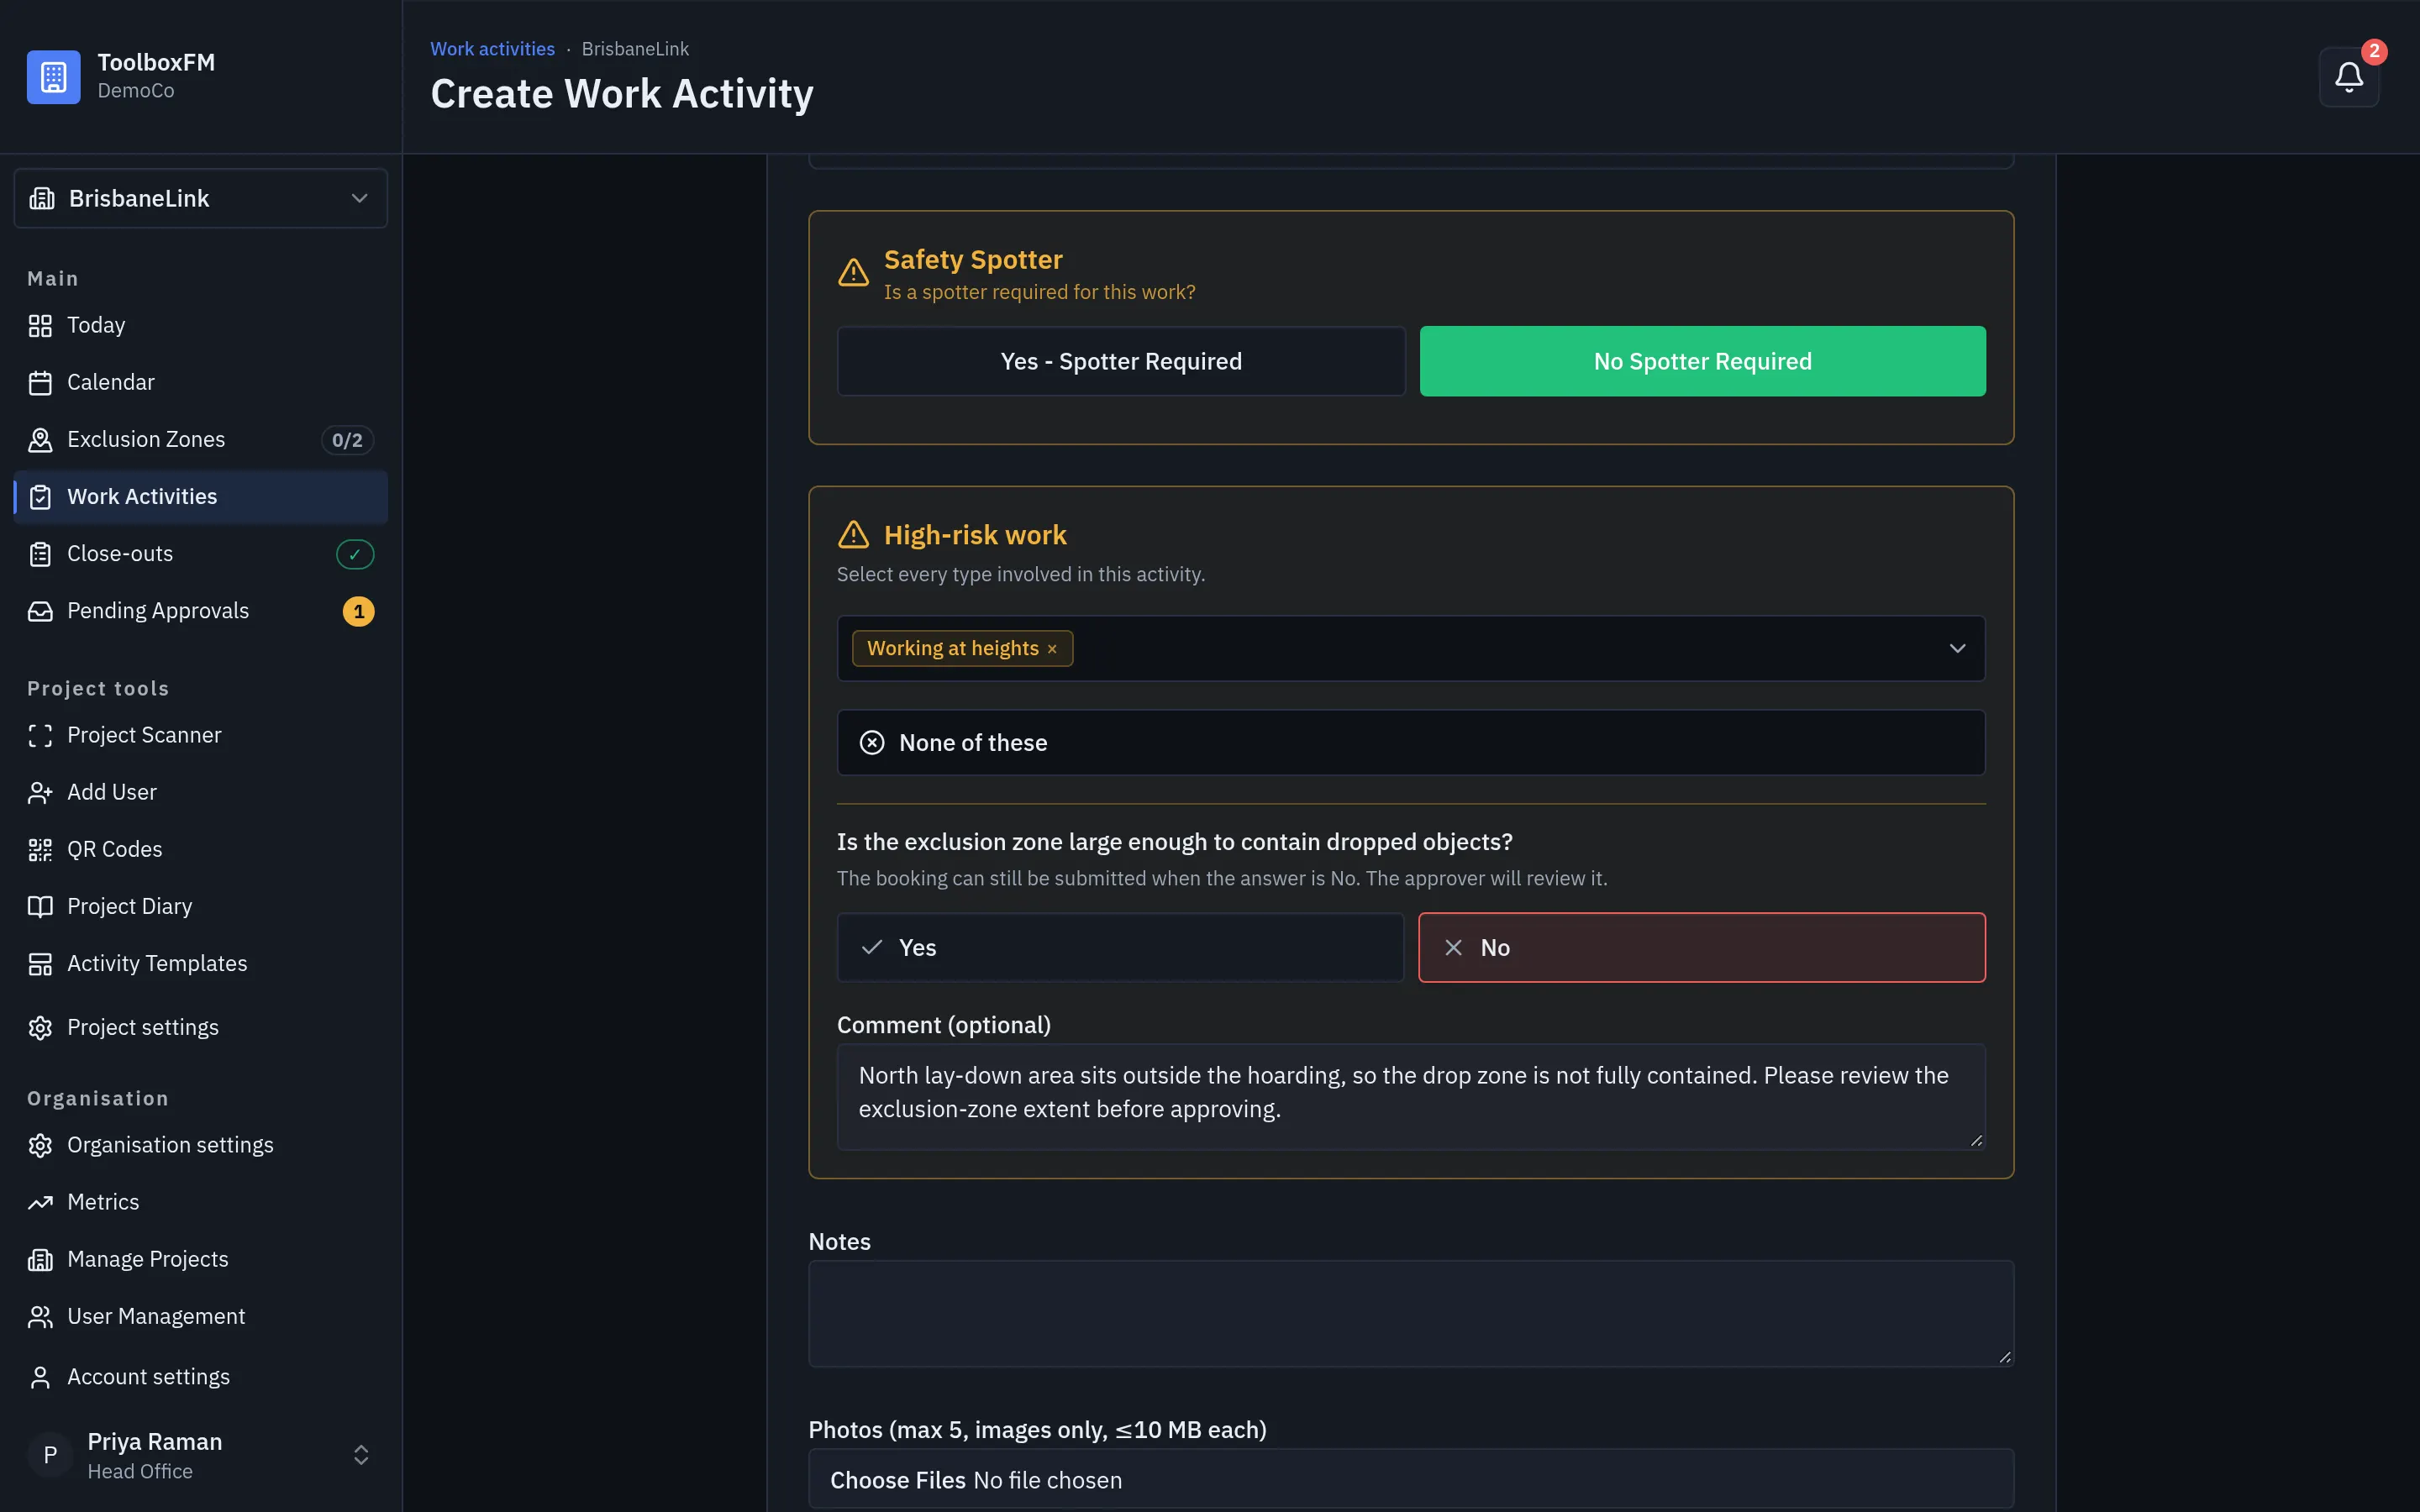
Task: Click the Add User person icon
Action: (x=40, y=793)
